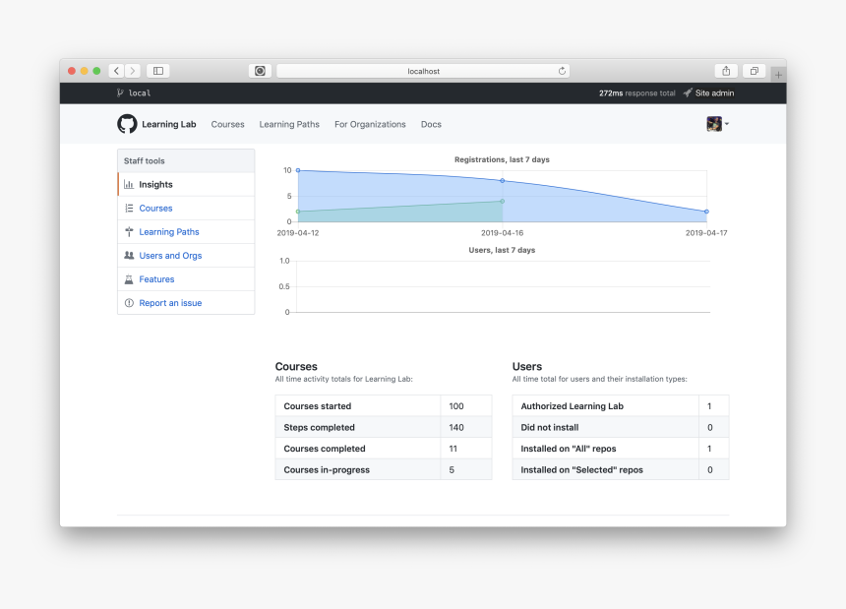Click the Courses completed row label
This screenshot has height=609, width=846.
click(325, 449)
